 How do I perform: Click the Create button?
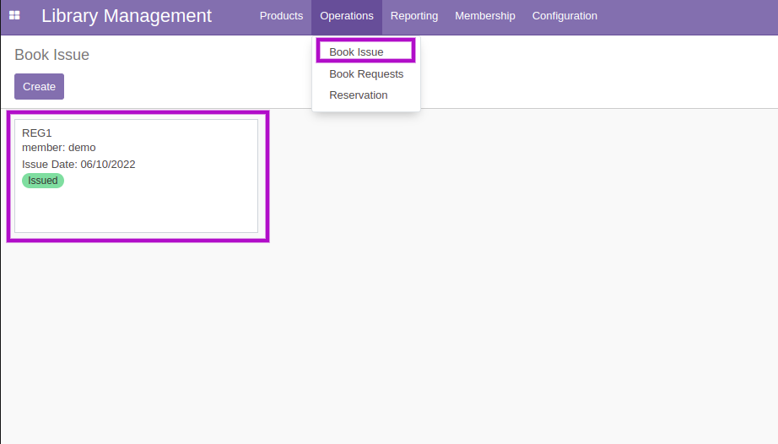(x=39, y=86)
